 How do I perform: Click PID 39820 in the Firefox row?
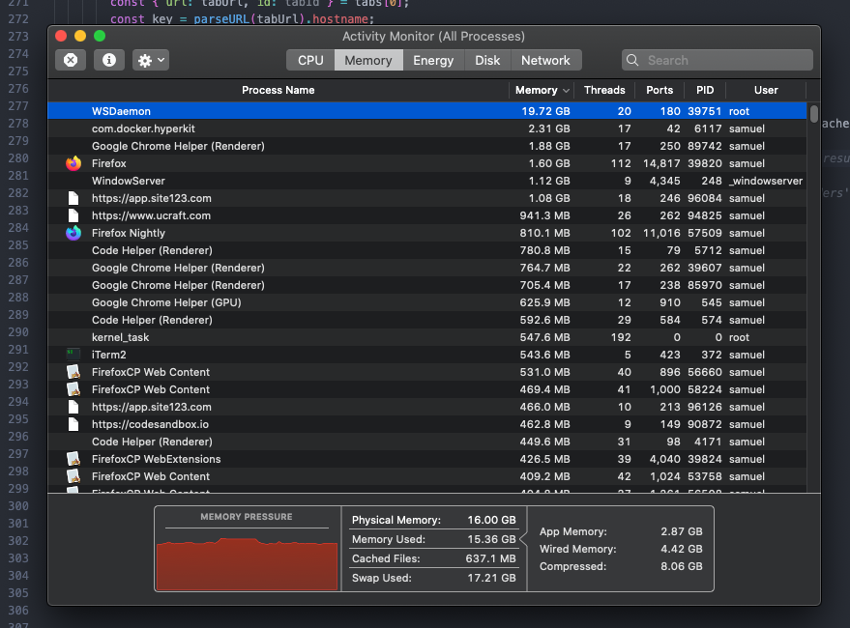pos(705,163)
